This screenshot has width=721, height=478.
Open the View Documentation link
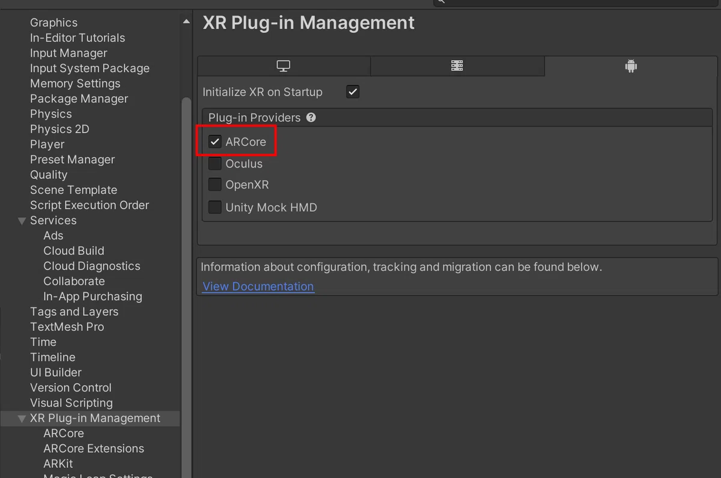click(x=258, y=286)
